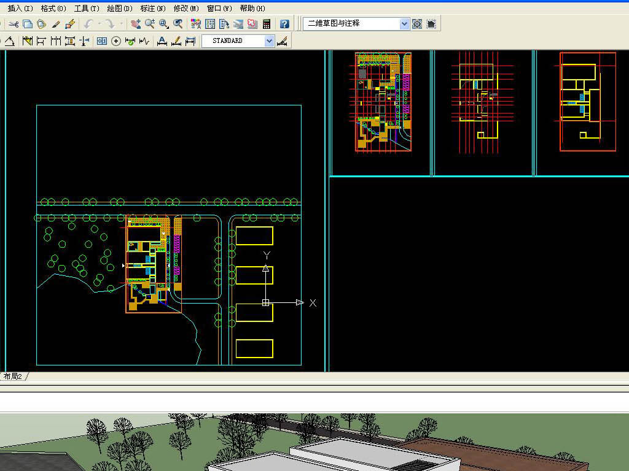Expand the STANDARD dimension style dropdown
Screen dimensions: 629x471
[269, 41]
